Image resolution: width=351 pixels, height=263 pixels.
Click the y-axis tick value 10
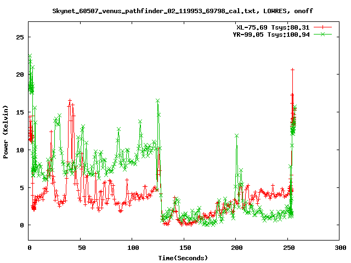click(x=20, y=150)
